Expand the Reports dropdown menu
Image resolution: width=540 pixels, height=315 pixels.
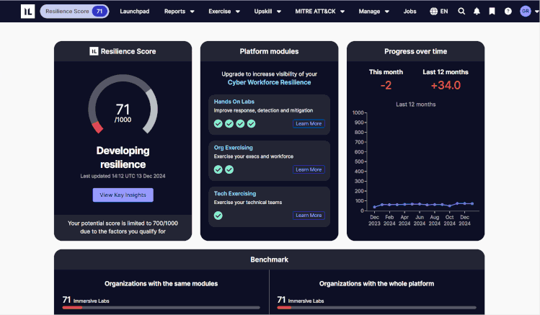pos(179,12)
